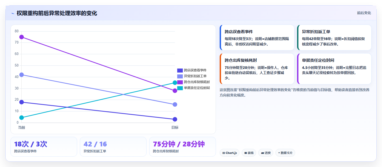
Task: Click the sparkle icon in 数据卡片 tag
Action: [279, 153]
